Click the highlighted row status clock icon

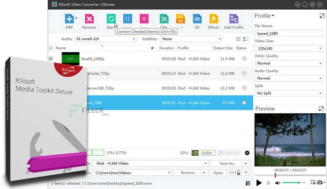(244, 103)
